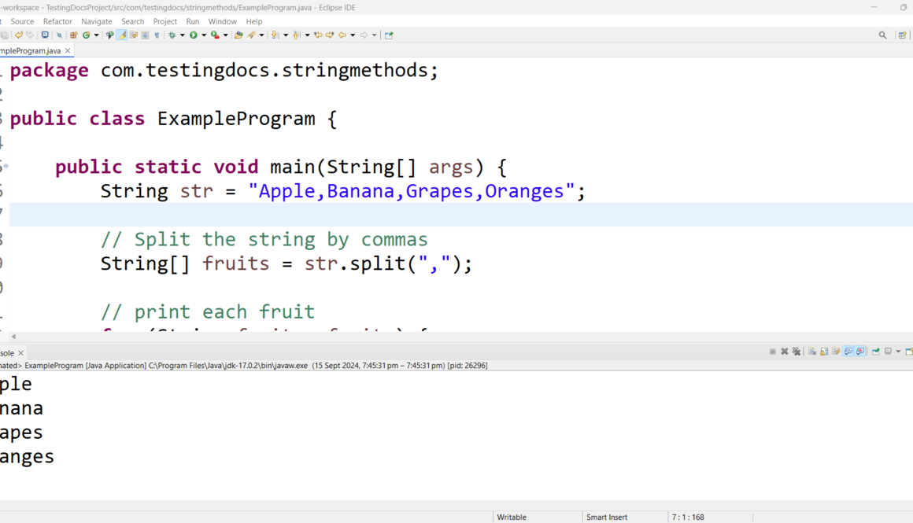Viewport: 913px width, 523px height.
Task: Click the Writable status bar field
Action: point(512,517)
